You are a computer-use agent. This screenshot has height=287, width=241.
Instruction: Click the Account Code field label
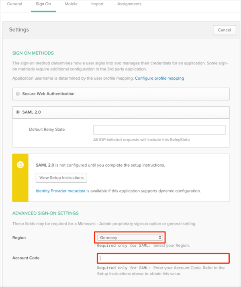[x=26, y=258]
